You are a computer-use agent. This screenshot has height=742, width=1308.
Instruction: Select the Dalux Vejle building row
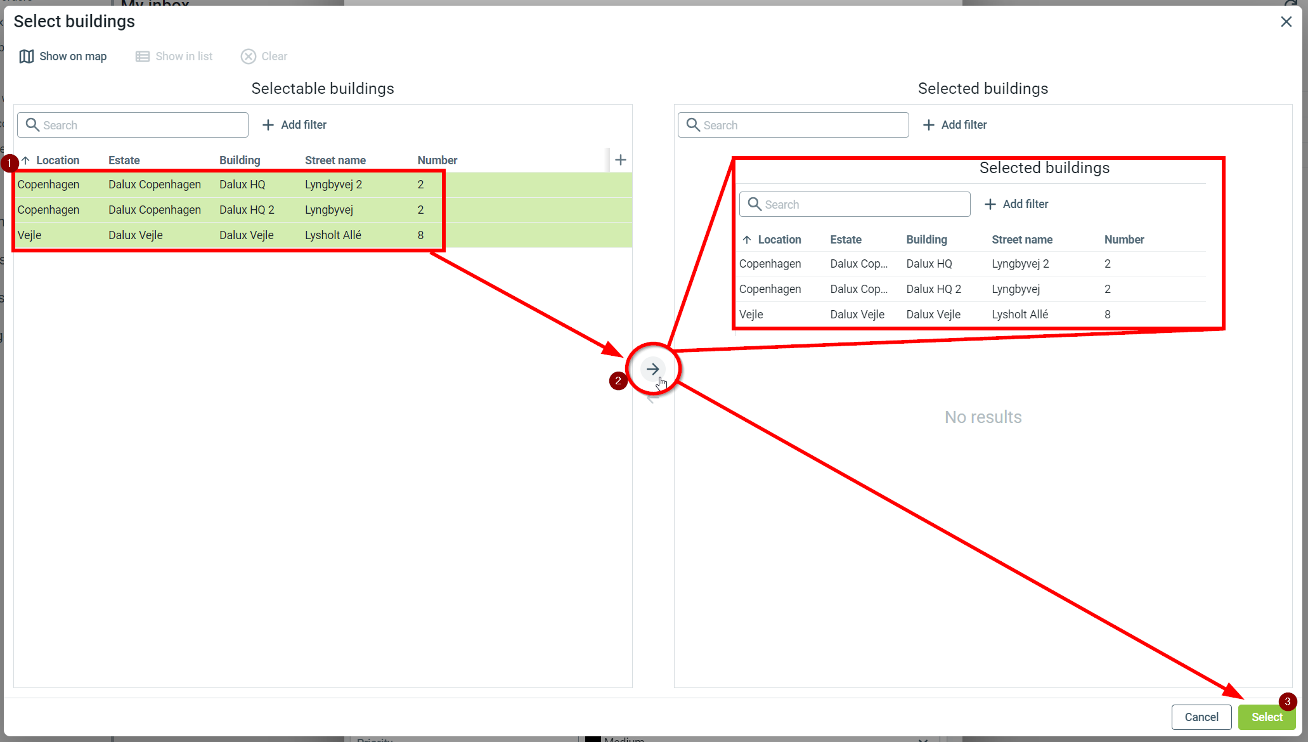246,235
